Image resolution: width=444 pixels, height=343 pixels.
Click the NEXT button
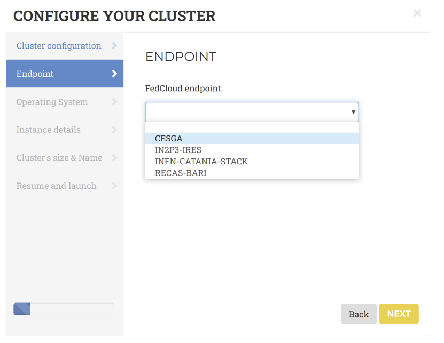[399, 314]
